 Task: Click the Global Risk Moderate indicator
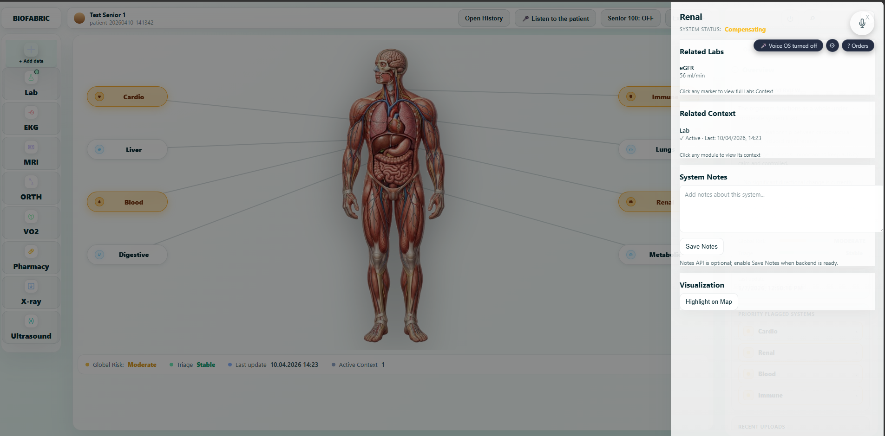click(x=121, y=365)
